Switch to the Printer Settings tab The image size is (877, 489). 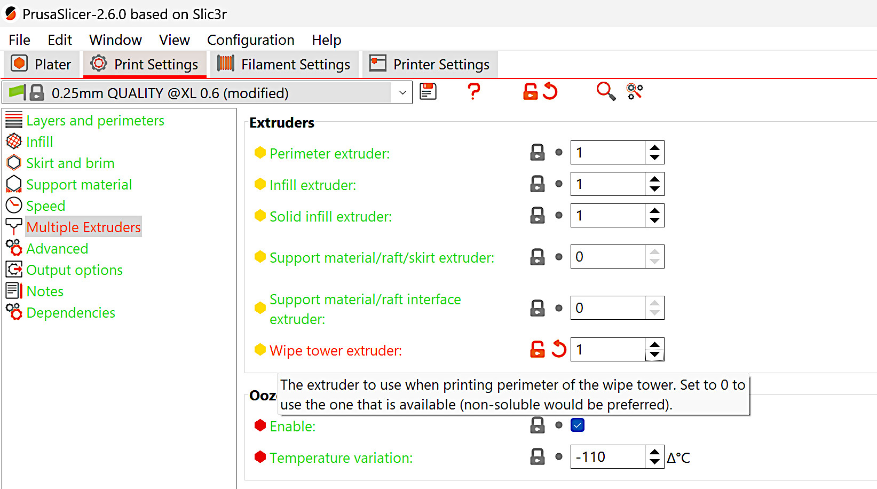pyautogui.click(x=430, y=65)
